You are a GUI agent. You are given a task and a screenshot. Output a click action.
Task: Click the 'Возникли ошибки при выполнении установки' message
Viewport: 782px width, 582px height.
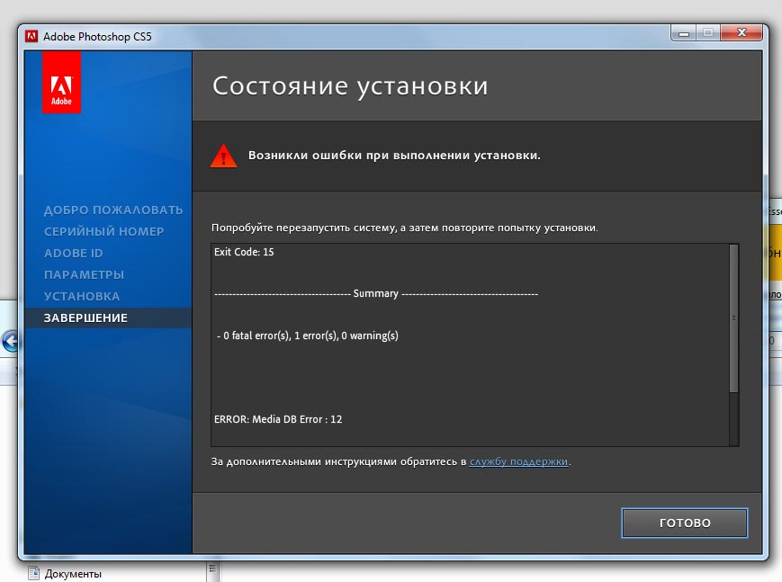pos(394,155)
